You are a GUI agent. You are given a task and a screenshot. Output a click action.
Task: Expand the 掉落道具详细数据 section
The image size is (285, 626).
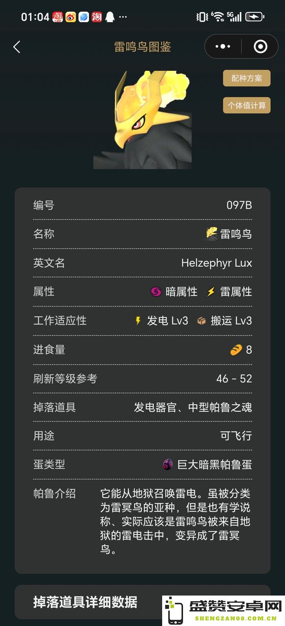tap(142, 602)
